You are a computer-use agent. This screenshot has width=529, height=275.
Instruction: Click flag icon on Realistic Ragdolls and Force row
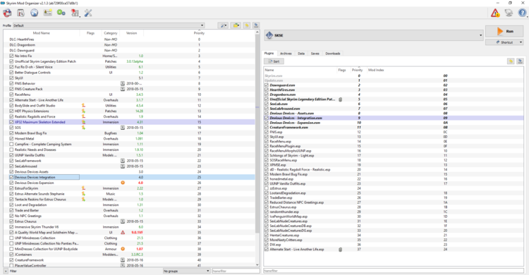[83, 116]
